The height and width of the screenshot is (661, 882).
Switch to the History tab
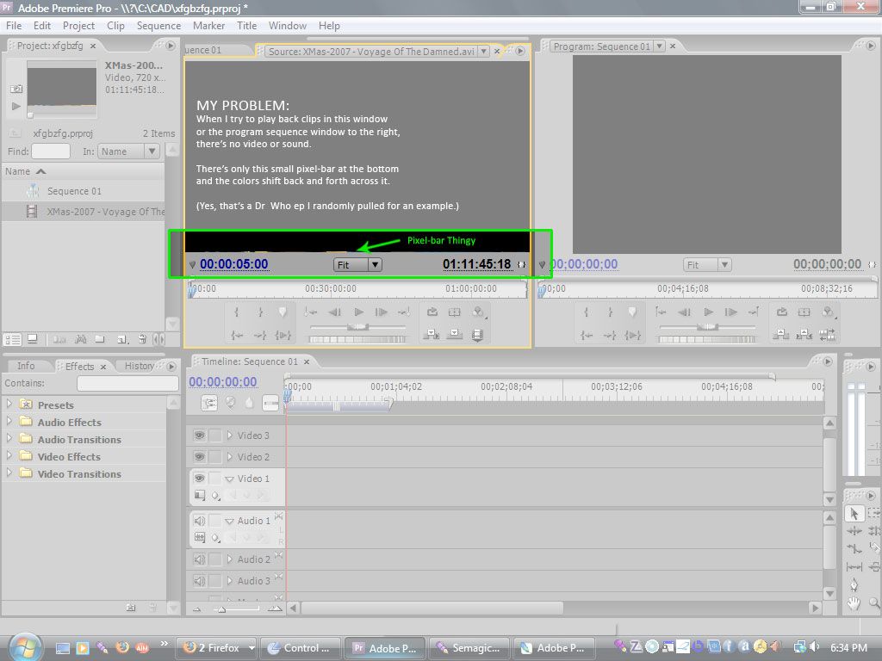point(140,366)
